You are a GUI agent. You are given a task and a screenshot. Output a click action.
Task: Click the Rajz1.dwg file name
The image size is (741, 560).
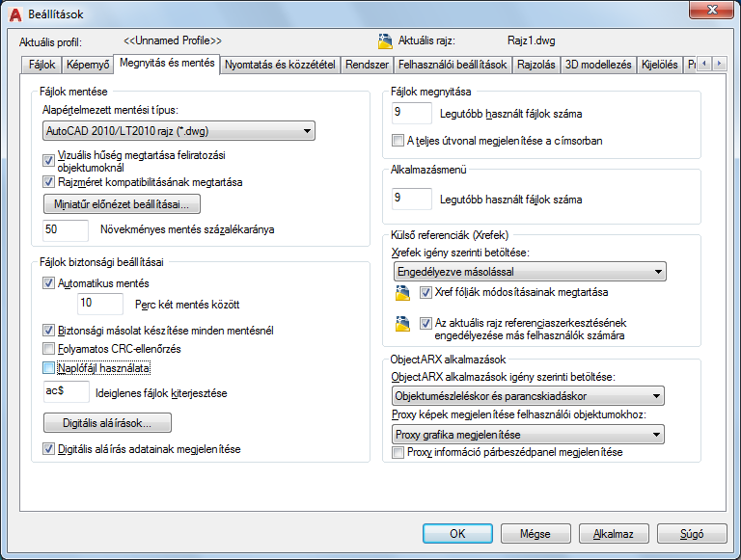532,40
